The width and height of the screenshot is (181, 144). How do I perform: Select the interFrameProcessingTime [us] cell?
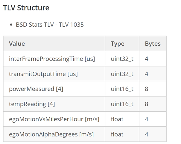52,59
